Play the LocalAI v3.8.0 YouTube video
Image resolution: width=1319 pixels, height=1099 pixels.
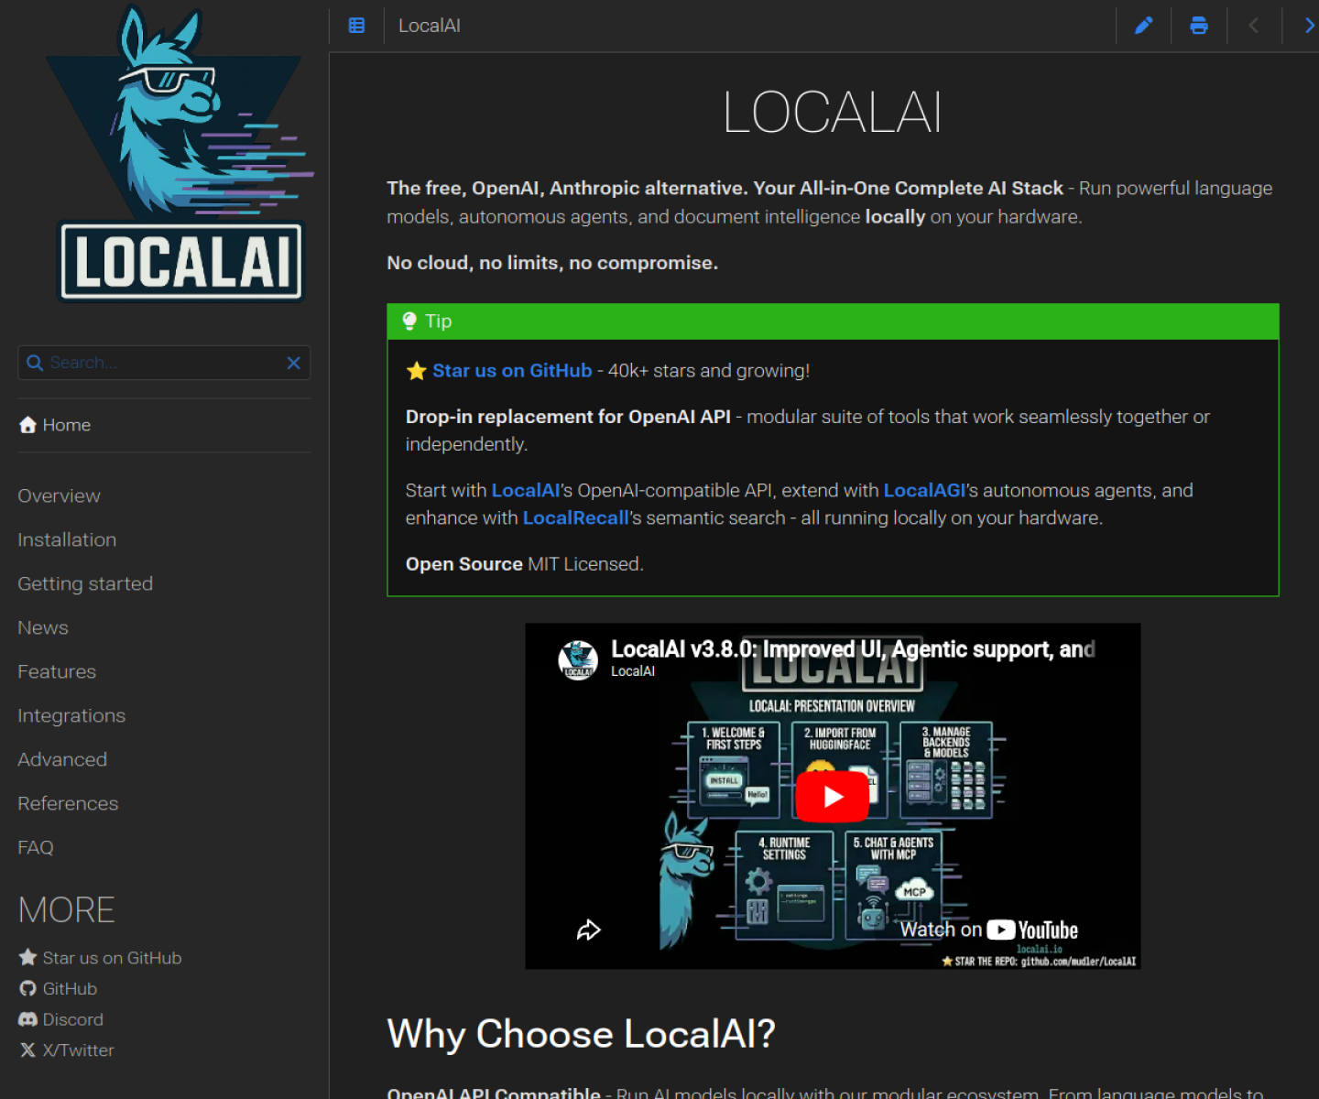[x=832, y=796]
